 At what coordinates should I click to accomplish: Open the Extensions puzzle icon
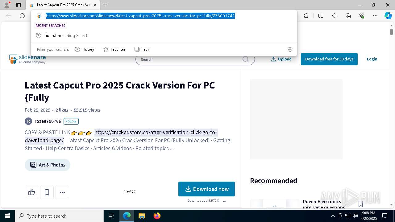point(306,16)
